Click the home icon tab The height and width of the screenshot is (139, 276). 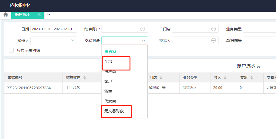6,15
